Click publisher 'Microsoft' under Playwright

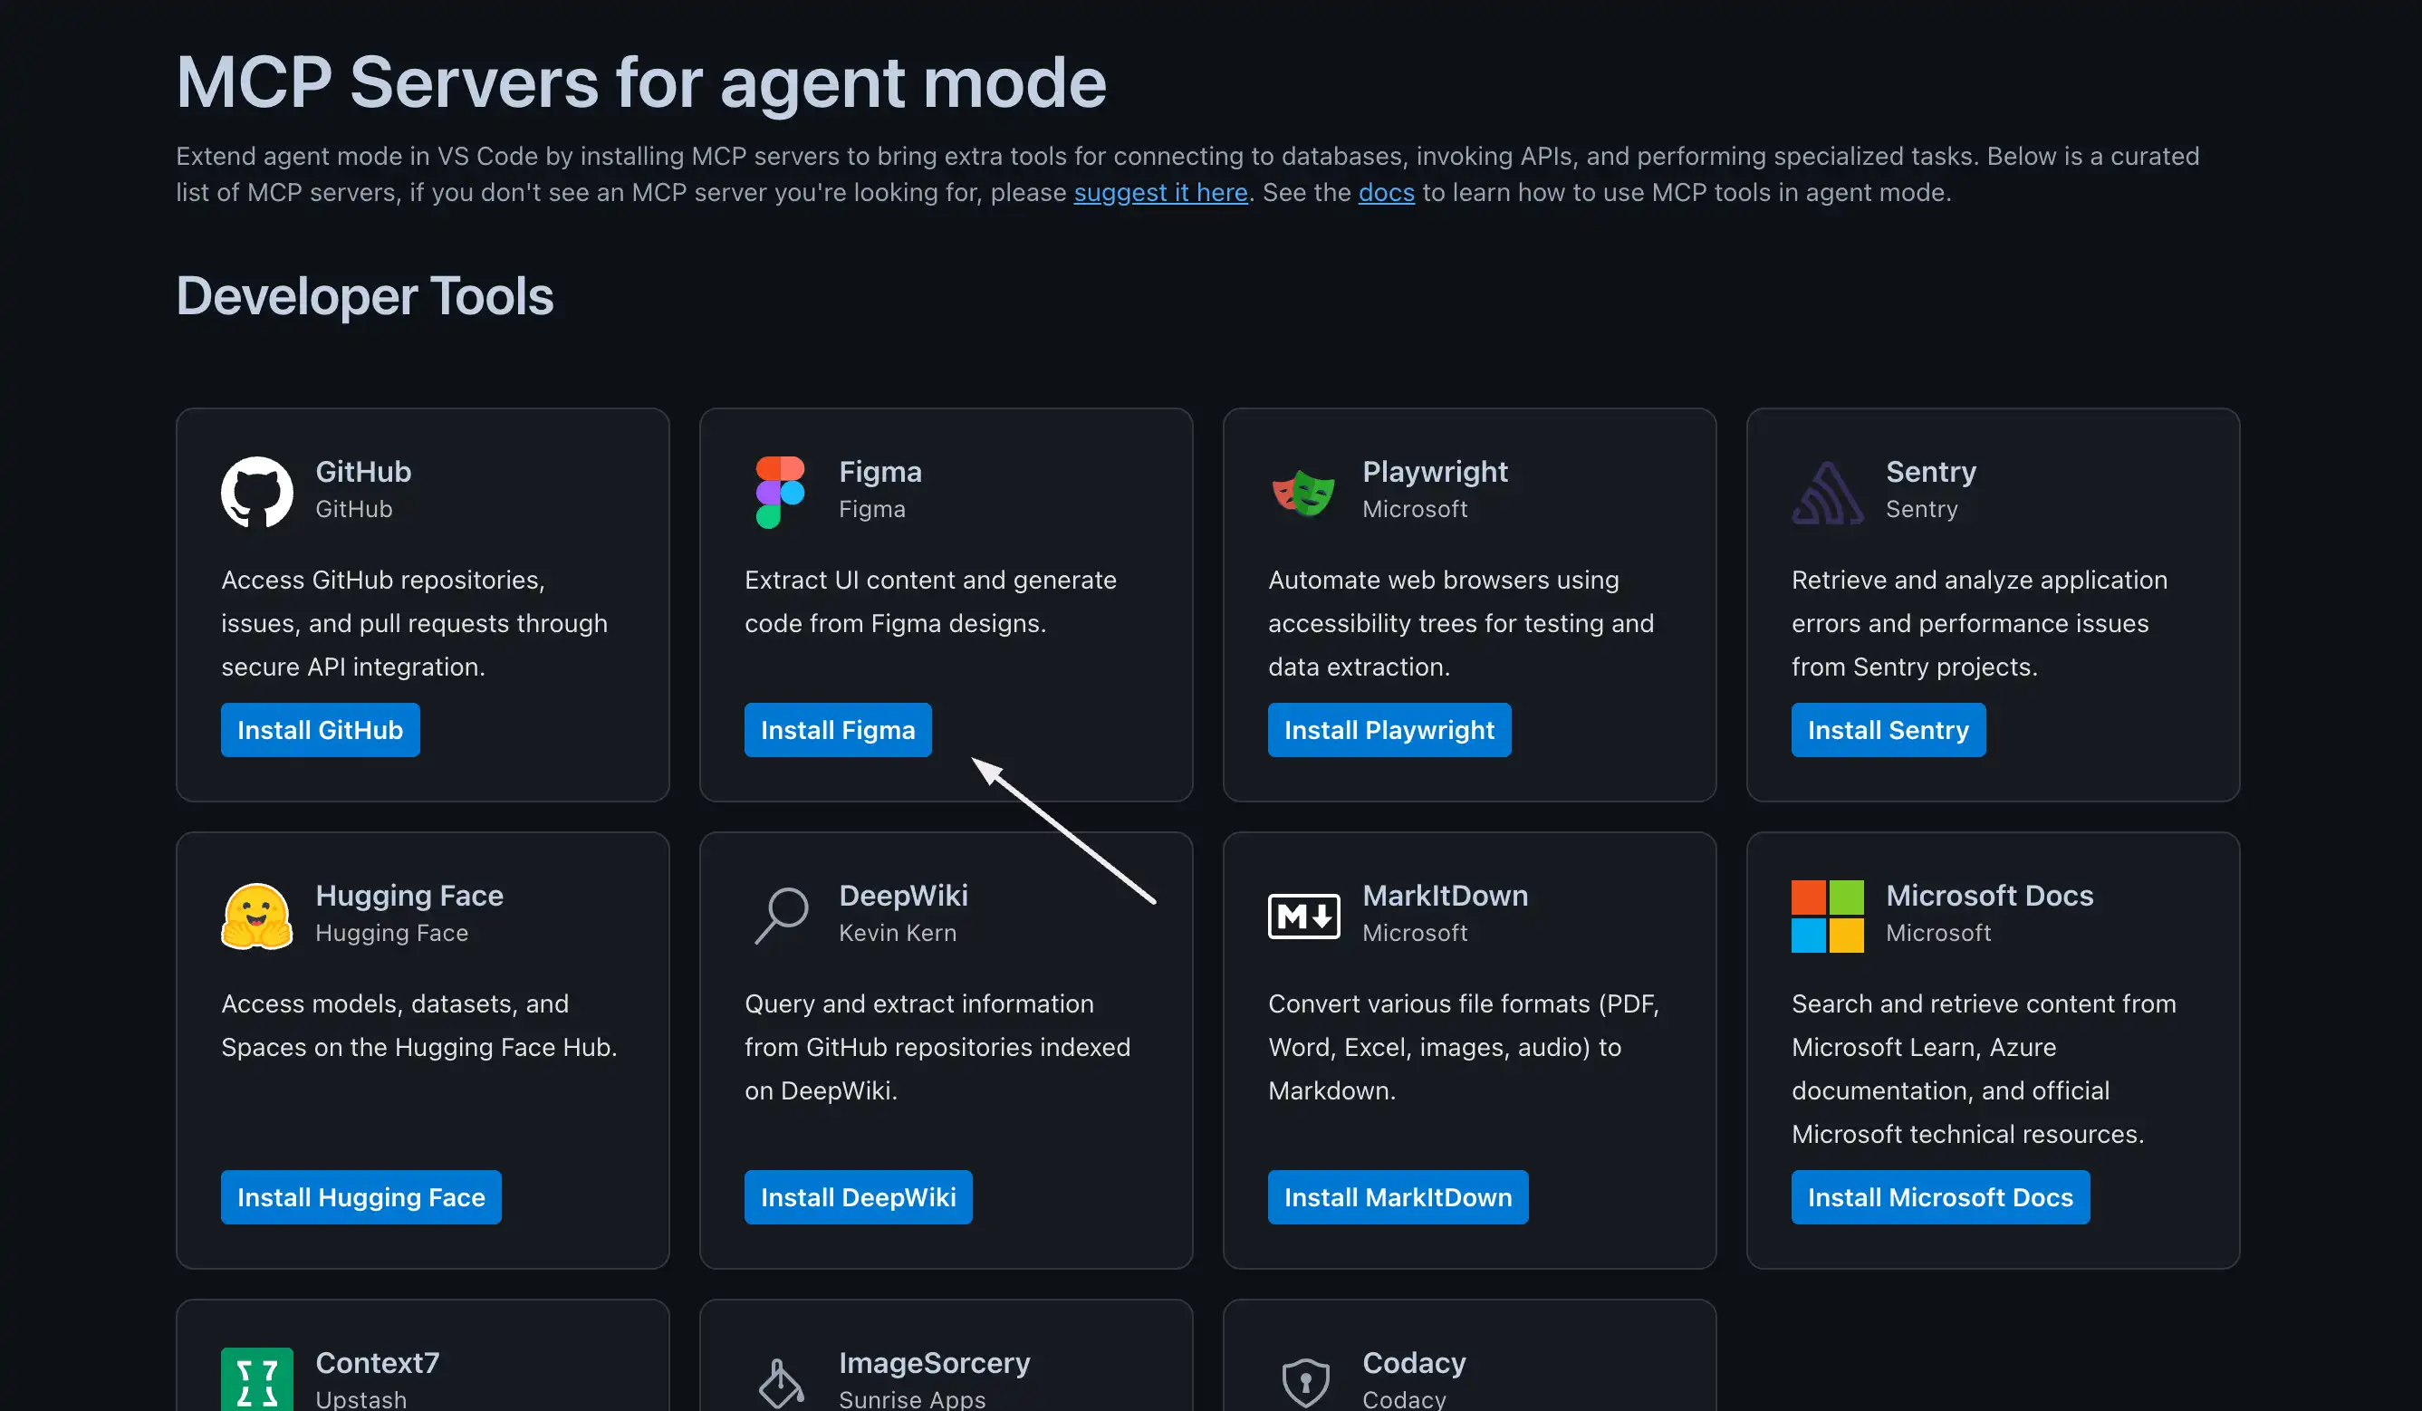tap(1415, 508)
